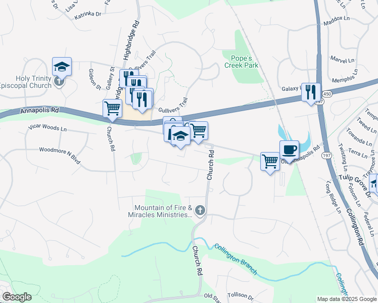This screenshot has height=303, width=378.
Task: Open the graduation cap marker south of Annapolis Rd
Action: point(180,136)
